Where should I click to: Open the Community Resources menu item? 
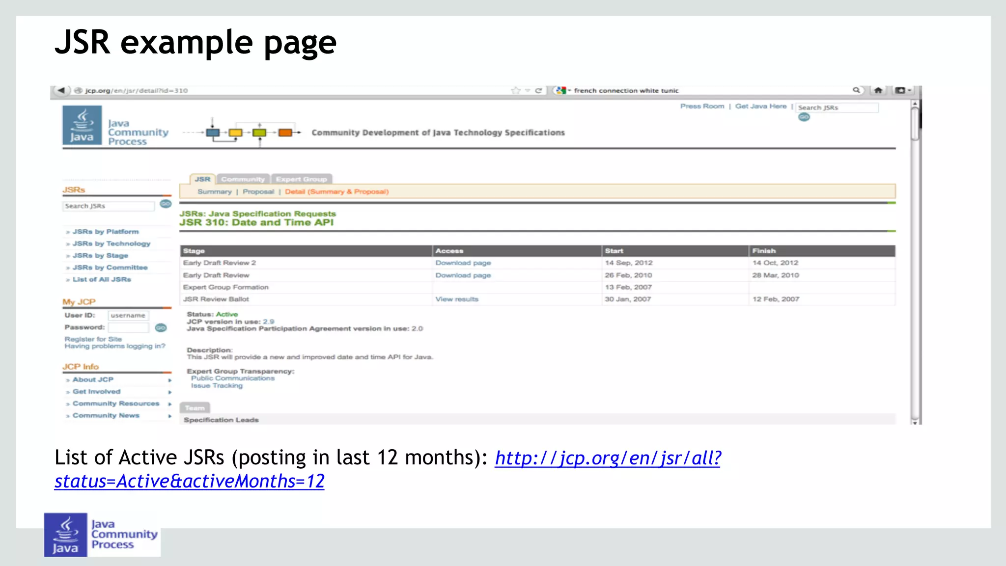coord(116,403)
